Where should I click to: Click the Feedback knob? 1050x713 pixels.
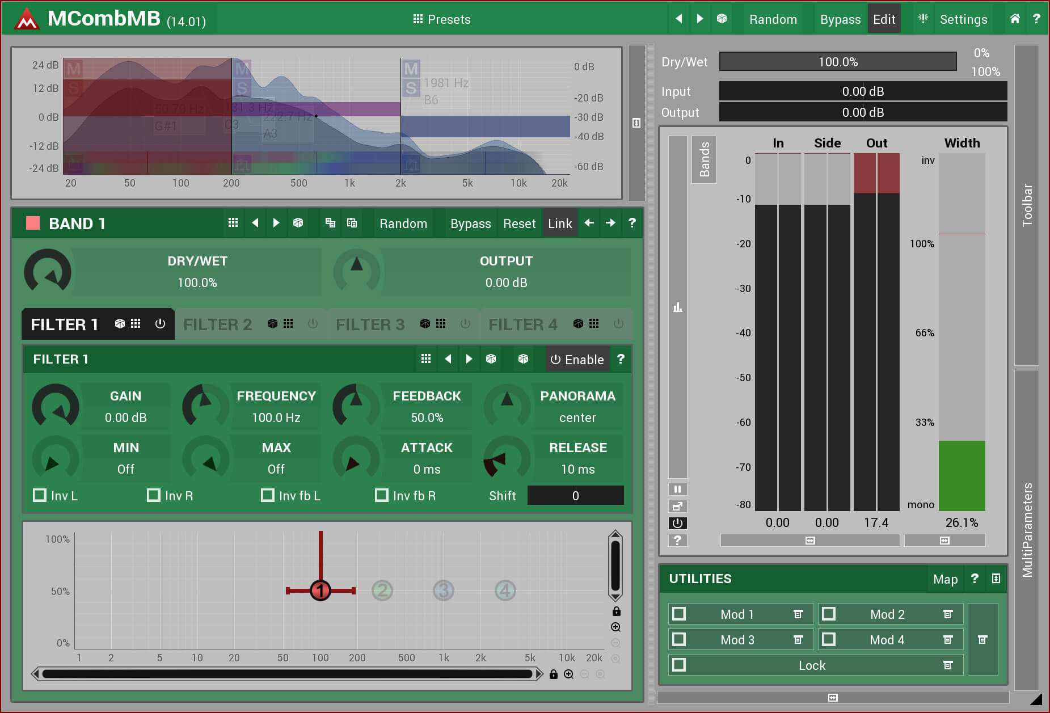(356, 406)
